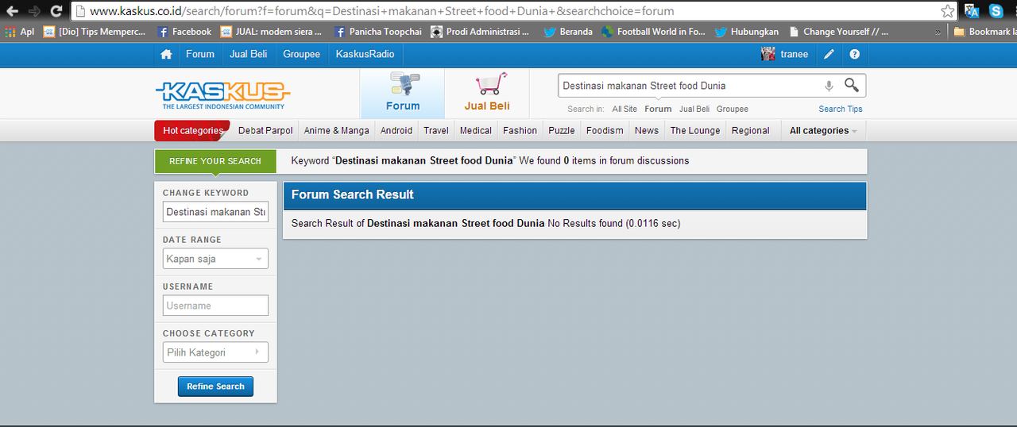Open Jual Beli in top bar

[249, 54]
